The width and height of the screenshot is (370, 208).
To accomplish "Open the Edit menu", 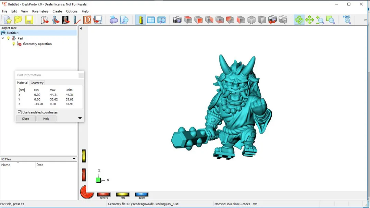I will [x=14, y=11].
